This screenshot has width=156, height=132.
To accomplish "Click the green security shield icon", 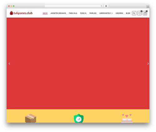I will pyautogui.click(x=79, y=118).
